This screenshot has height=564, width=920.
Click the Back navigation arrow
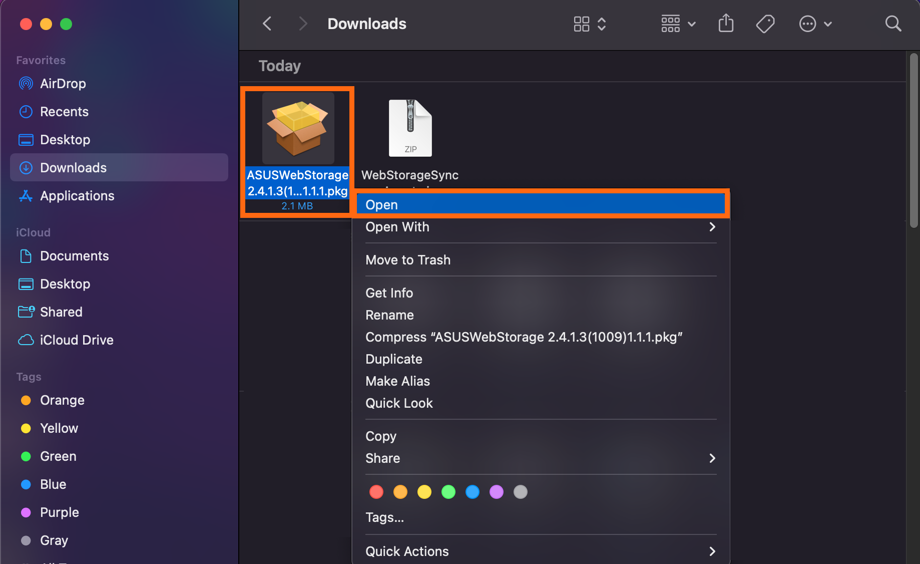pyautogui.click(x=267, y=24)
